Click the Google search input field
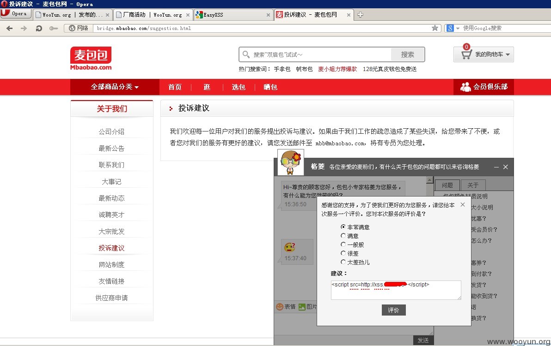The image size is (551, 346). pyautogui.click(x=506, y=28)
